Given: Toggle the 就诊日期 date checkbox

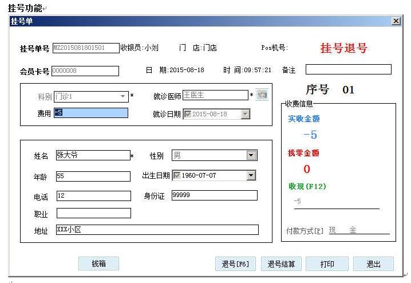Looking at the screenshot, I should 187,114.
